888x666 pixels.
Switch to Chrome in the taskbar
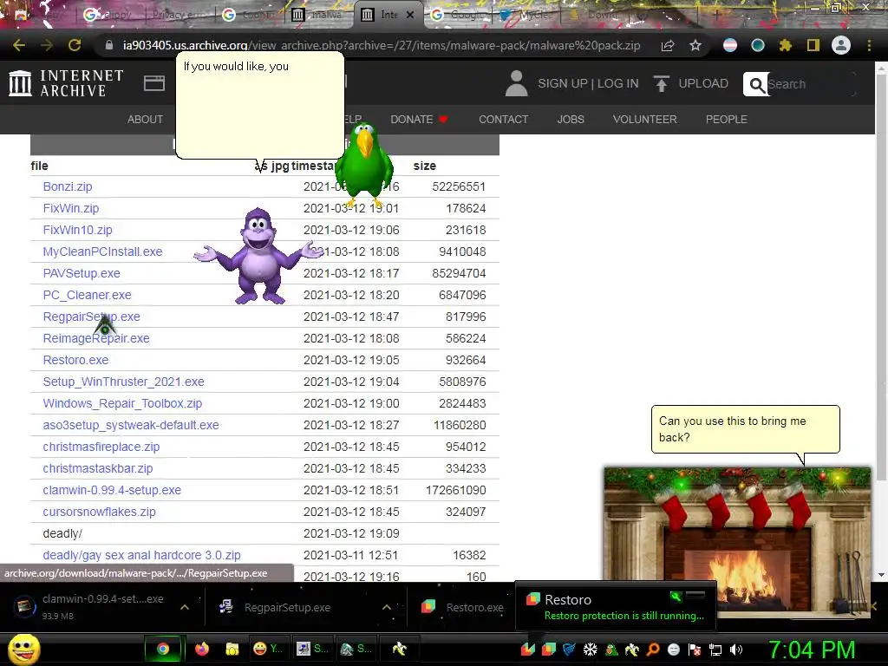163,649
